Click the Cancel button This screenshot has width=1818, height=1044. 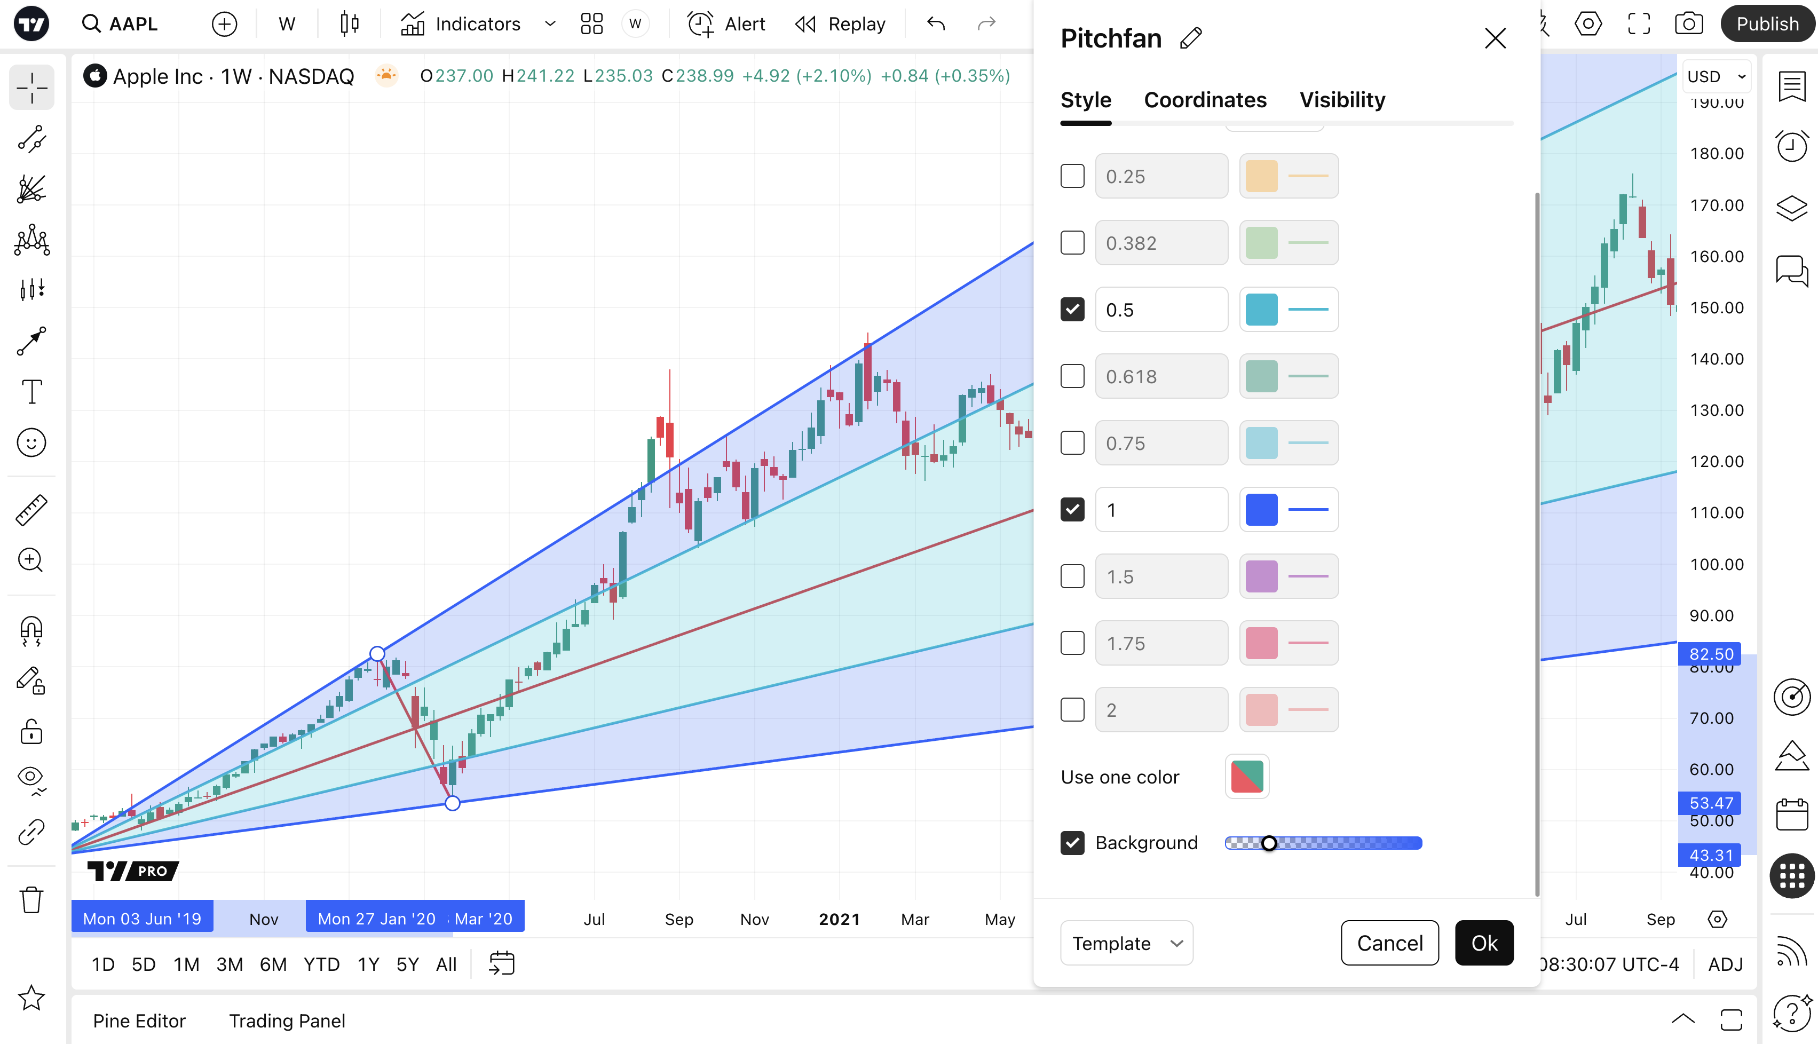[x=1389, y=943]
